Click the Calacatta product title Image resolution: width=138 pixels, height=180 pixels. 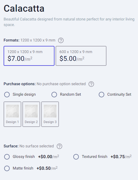pos(24,8)
